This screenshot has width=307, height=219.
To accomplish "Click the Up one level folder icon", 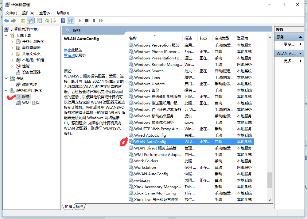I will pos(23,21).
